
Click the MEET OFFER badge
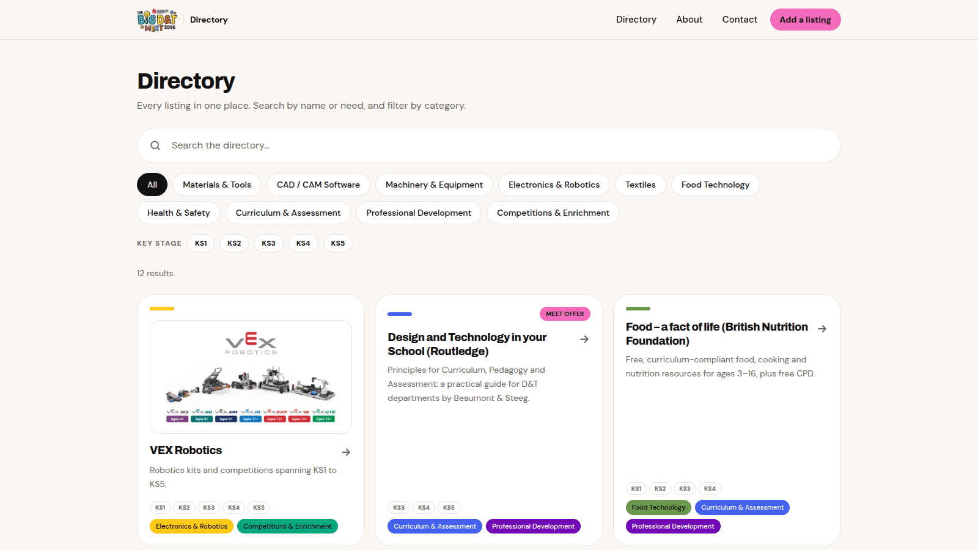coord(565,314)
